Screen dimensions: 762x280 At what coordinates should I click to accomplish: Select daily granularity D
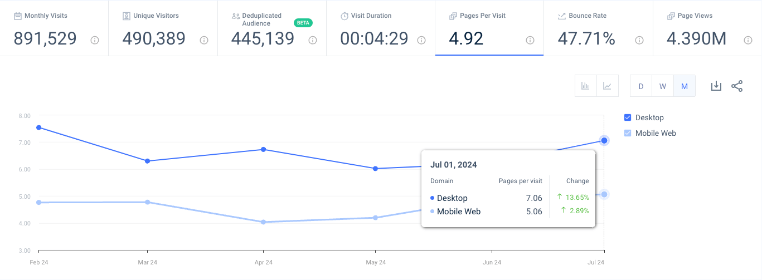pyautogui.click(x=641, y=86)
